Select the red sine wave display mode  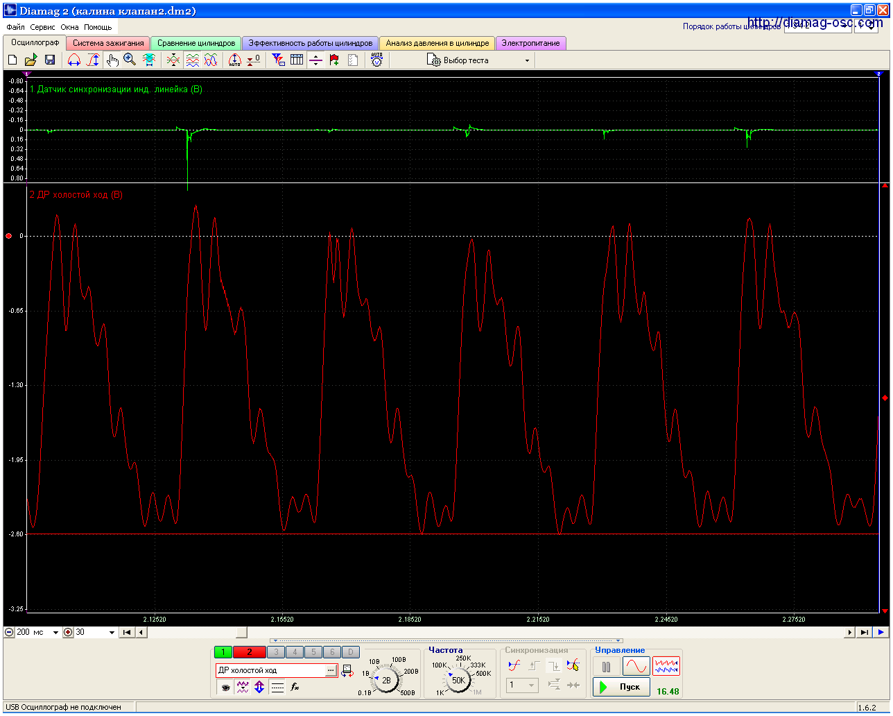(636, 667)
